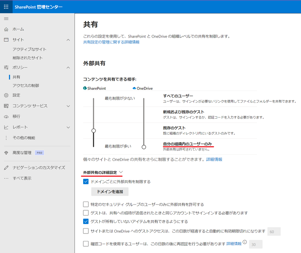Click ナビゲーションのカスタマイズ
301x253 pixels.
pos(39,167)
